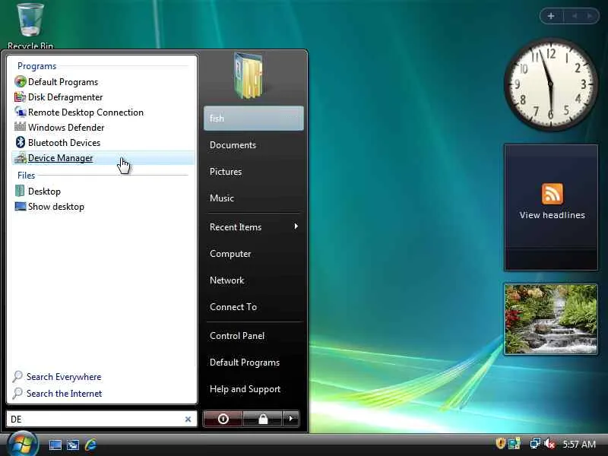Open Control Panel from Start menu
This screenshot has width=608, height=456.
(237, 336)
